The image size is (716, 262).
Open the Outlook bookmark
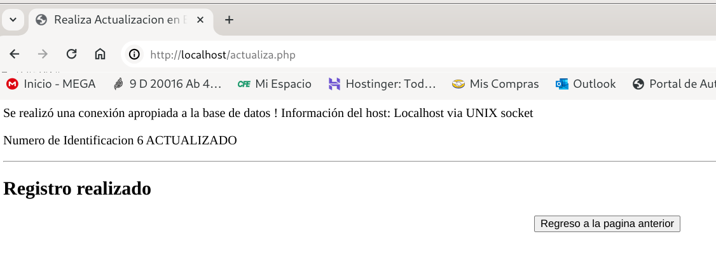(x=586, y=84)
